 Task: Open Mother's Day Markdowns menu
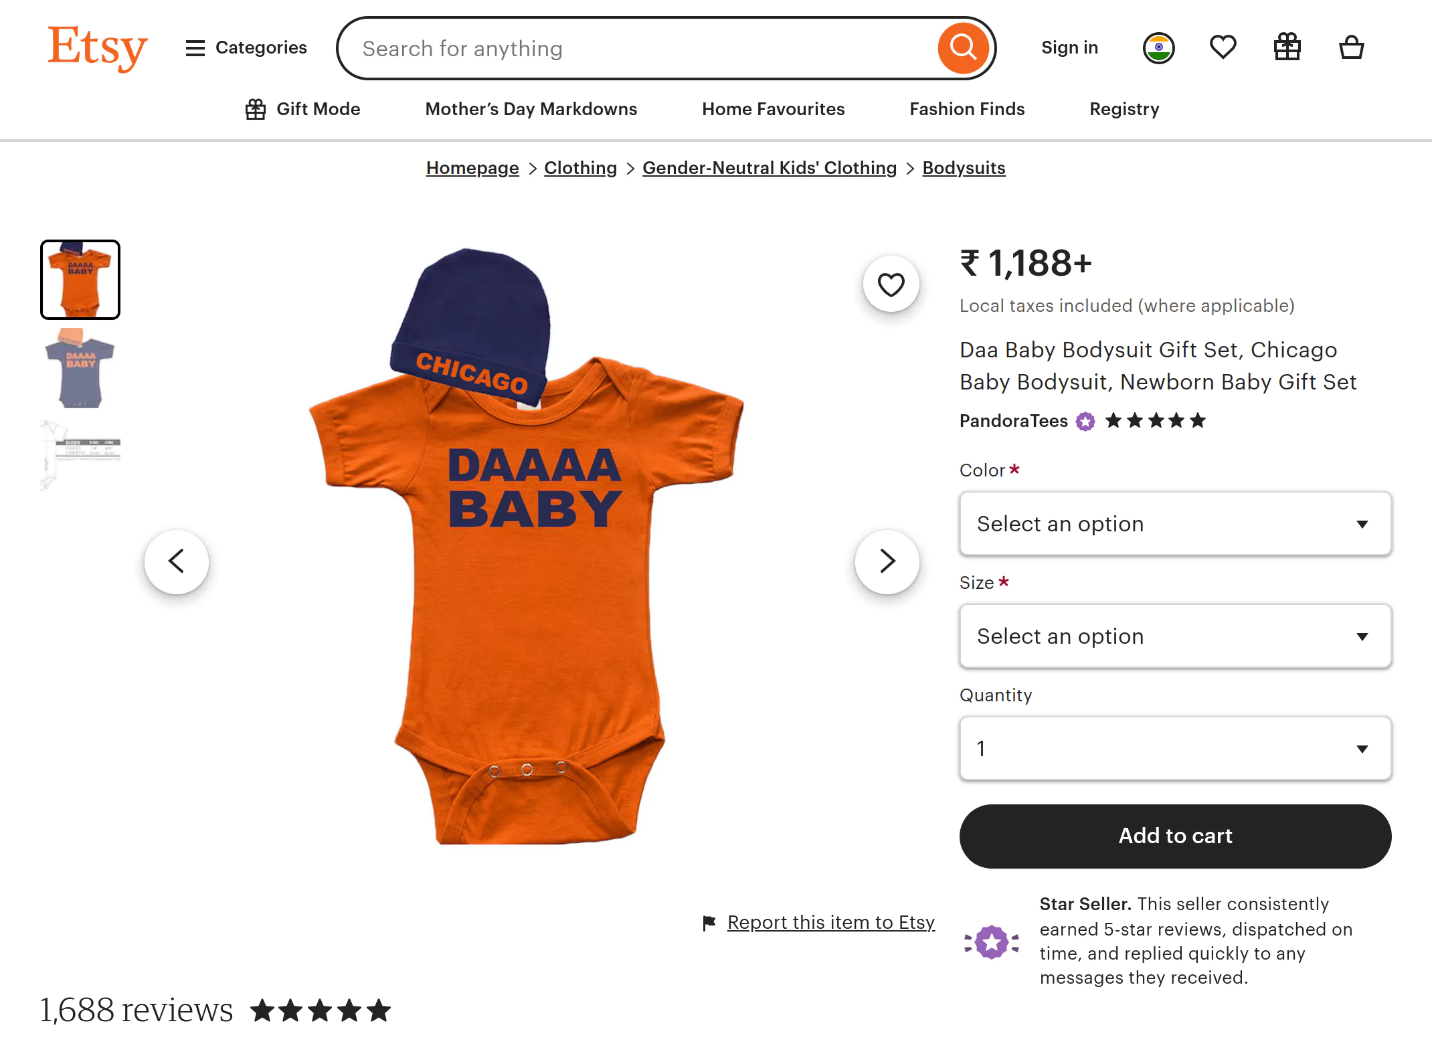coord(530,108)
